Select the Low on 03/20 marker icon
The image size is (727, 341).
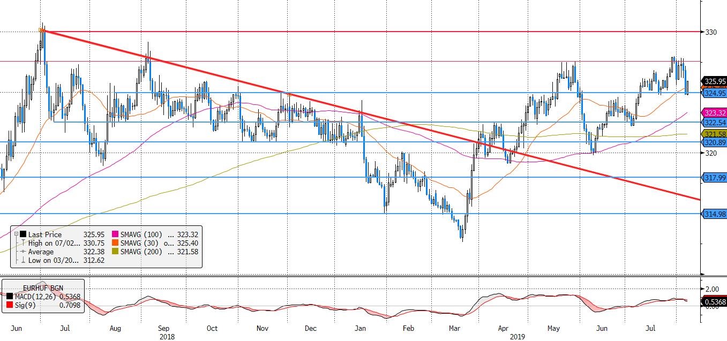23,260
